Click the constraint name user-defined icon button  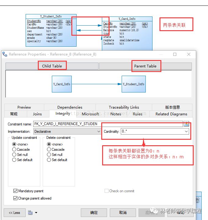click(186, 124)
